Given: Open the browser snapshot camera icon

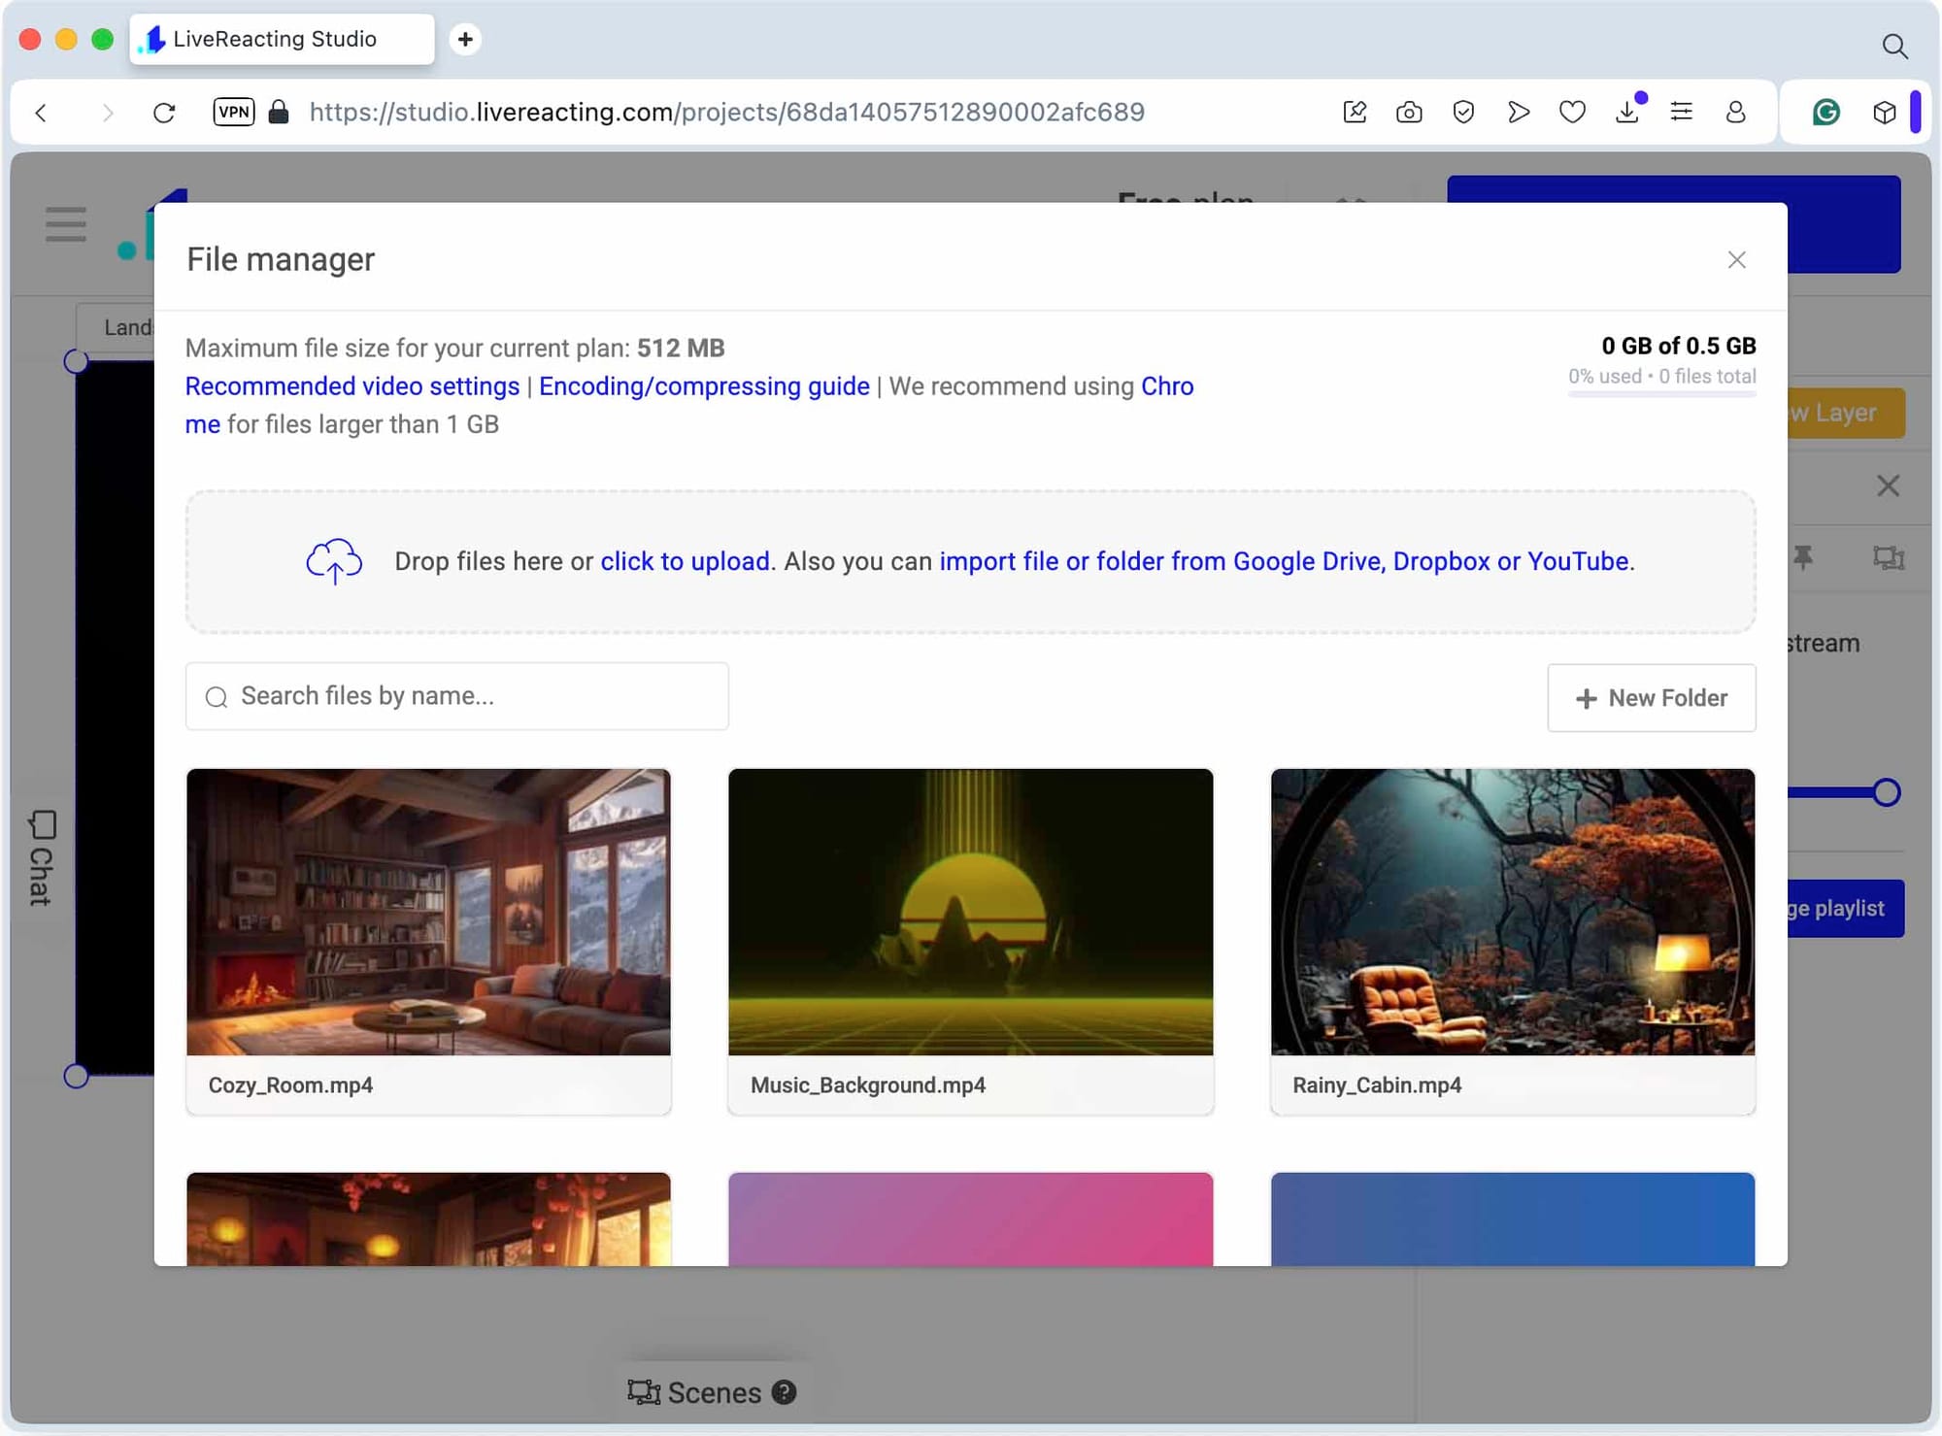Looking at the screenshot, I should click(x=1409, y=113).
